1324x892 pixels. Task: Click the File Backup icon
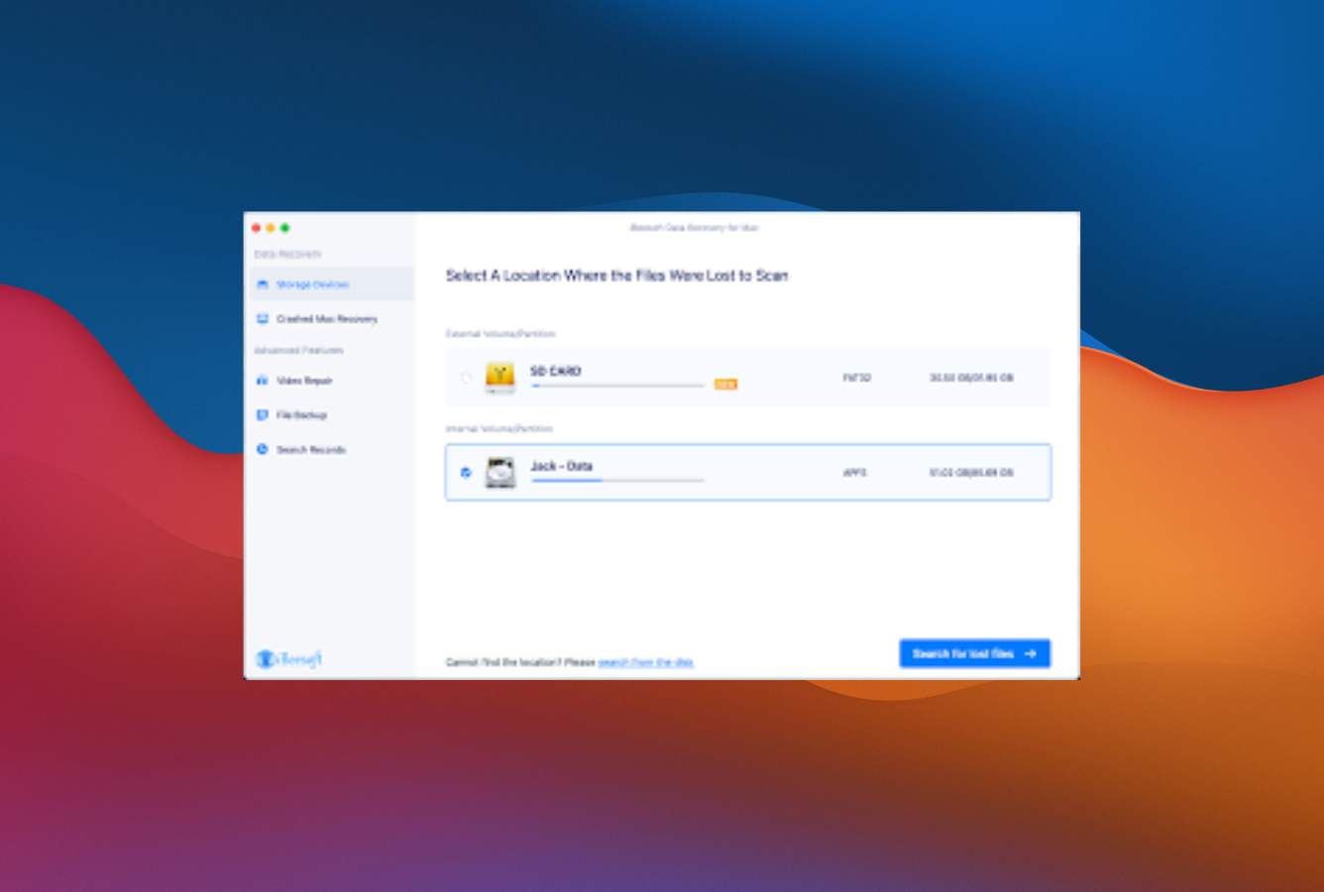[x=263, y=415]
